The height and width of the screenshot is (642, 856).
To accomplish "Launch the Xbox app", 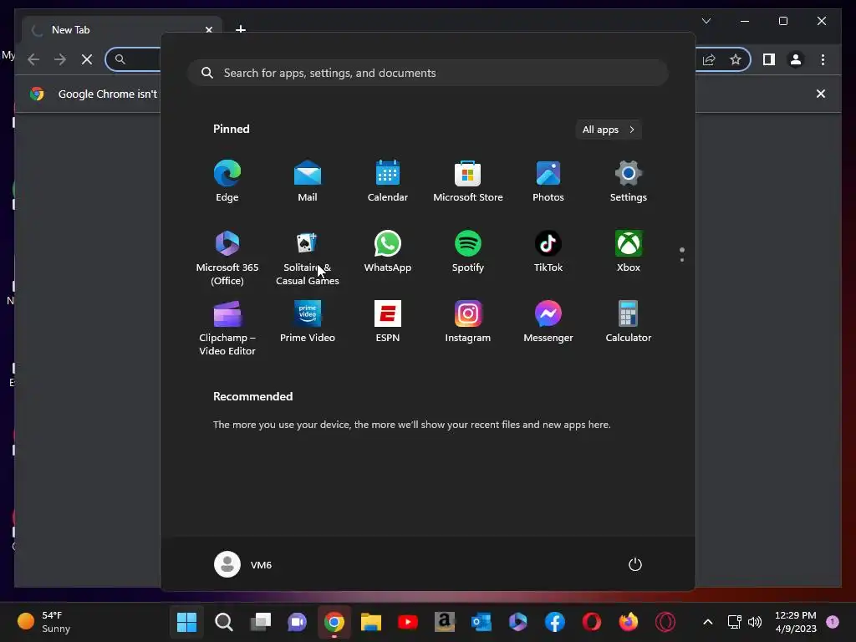I will (629, 251).
